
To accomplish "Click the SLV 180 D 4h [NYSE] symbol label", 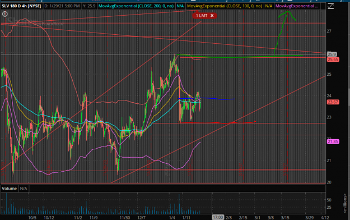I will [21, 6].
